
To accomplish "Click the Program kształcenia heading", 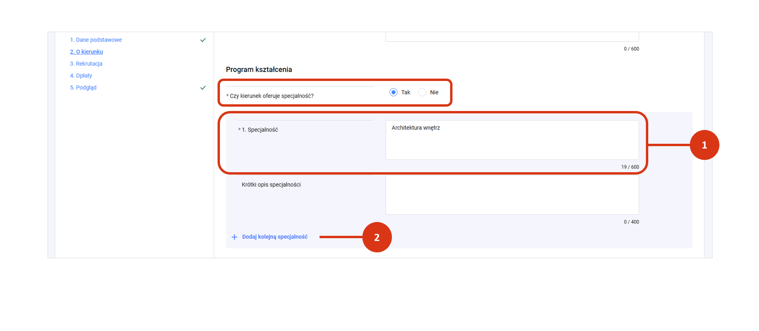I will (x=259, y=70).
